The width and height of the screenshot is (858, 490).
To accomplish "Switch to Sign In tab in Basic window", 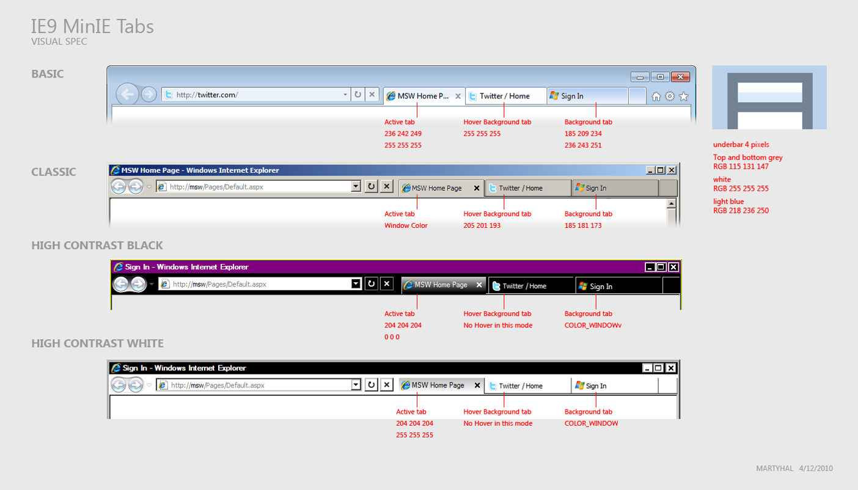I will click(x=587, y=95).
